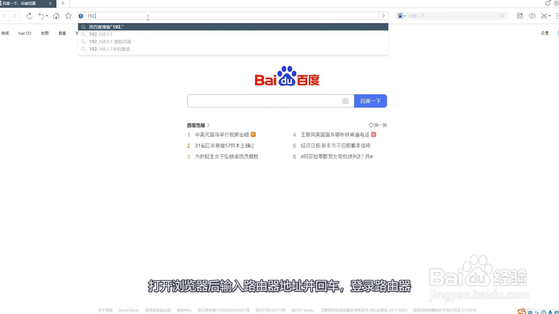The image size is (559, 314).
Task: Bookmark this page with the star icon
Action: [68, 16]
